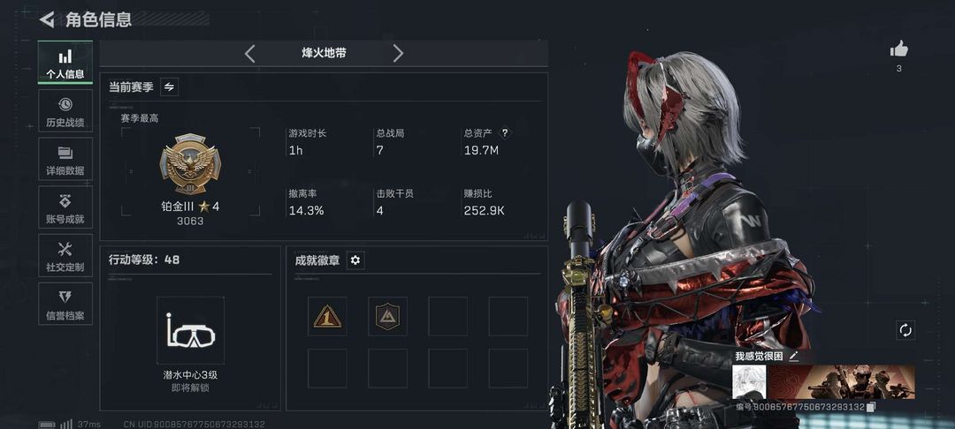The height and width of the screenshot is (429, 955).
Task: Click the rotate character refresh icon
Action: coord(905,330)
